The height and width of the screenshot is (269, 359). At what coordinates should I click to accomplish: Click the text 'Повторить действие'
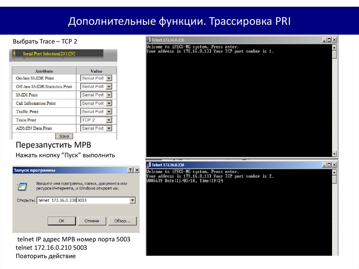[46, 256]
